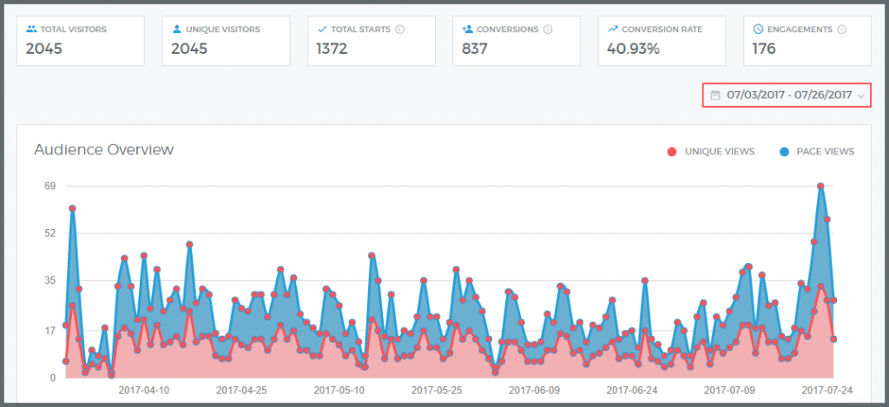Click the Total Visitors group icon
The image size is (889, 407).
coord(30,30)
